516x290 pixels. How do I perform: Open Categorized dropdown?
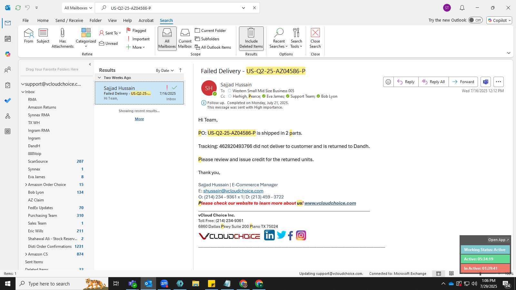(x=86, y=38)
